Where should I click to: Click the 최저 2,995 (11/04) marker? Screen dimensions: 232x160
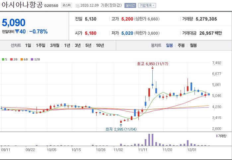point(121,129)
